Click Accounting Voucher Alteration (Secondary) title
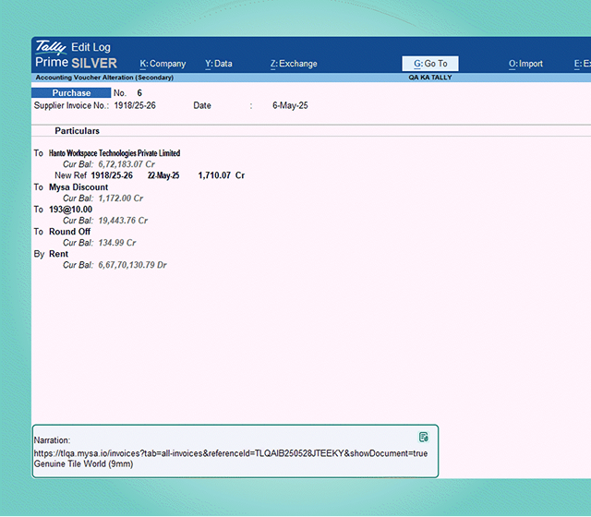Image resolution: width=591 pixels, height=517 pixels. [104, 78]
